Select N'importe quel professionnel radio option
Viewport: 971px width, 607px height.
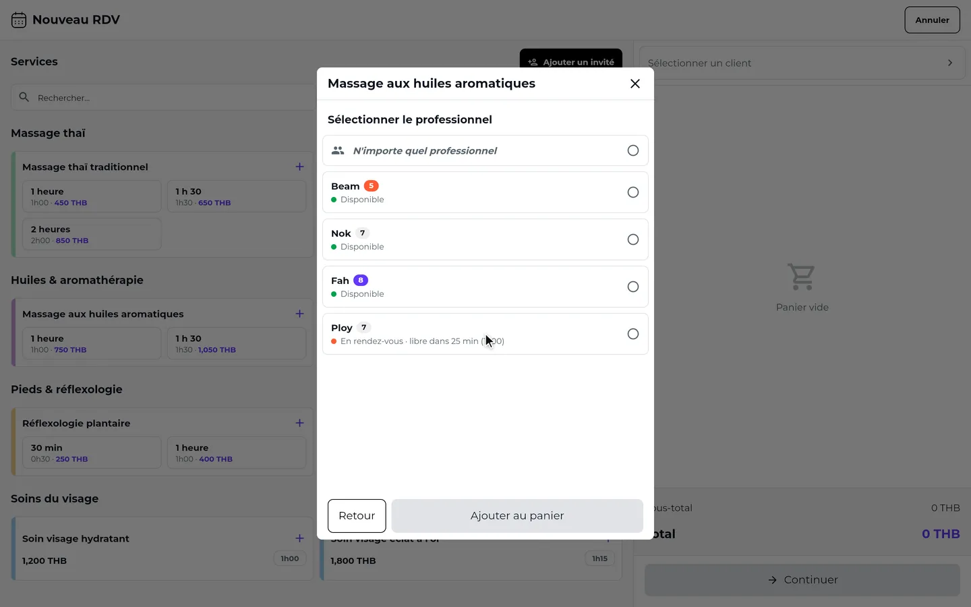pyautogui.click(x=632, y=150)
